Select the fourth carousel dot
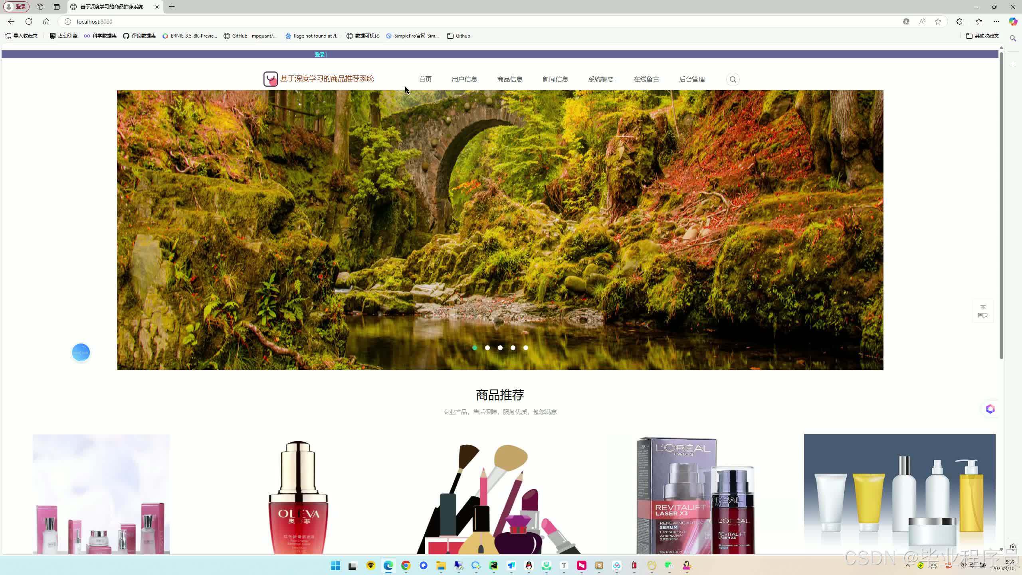The height and width of the screenshot is (575, 1022). (513, 348)
